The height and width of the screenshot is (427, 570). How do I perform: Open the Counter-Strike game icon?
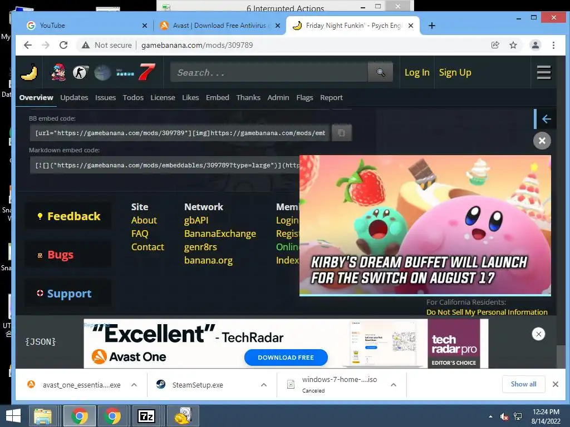(x=80, y=73)
